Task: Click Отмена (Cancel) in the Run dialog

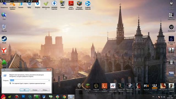Action: pos(35,90)
